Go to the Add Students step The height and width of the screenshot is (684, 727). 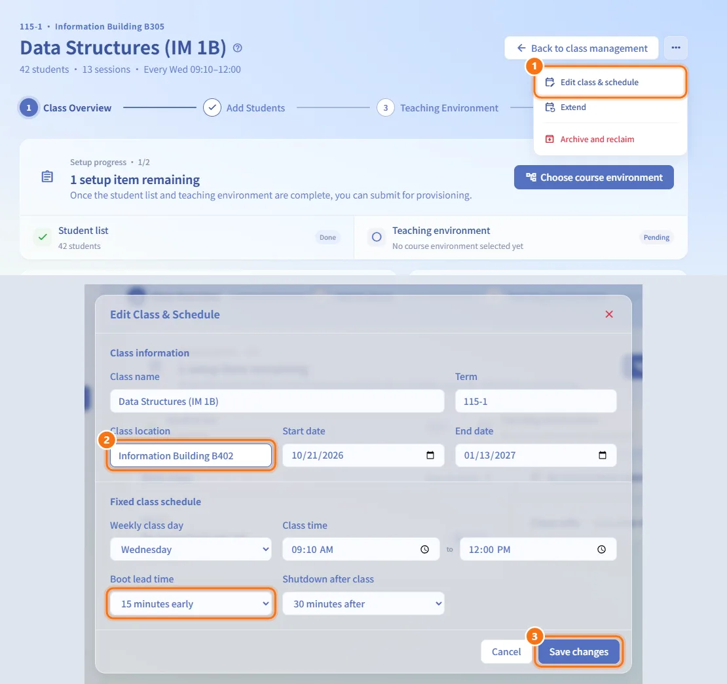(244, 108)
